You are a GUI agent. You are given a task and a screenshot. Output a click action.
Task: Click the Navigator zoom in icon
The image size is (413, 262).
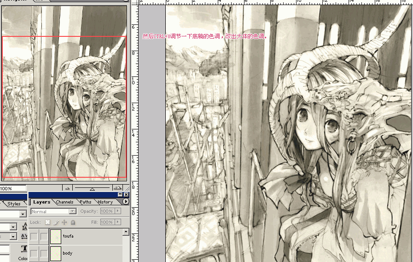point(117,188)
